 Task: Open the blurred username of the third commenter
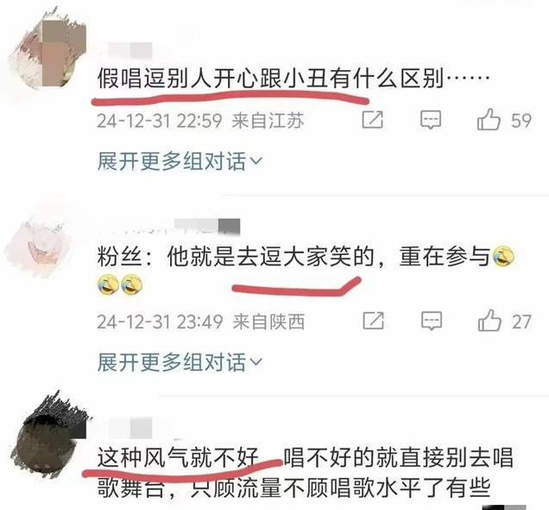click(x=129, y=428)
